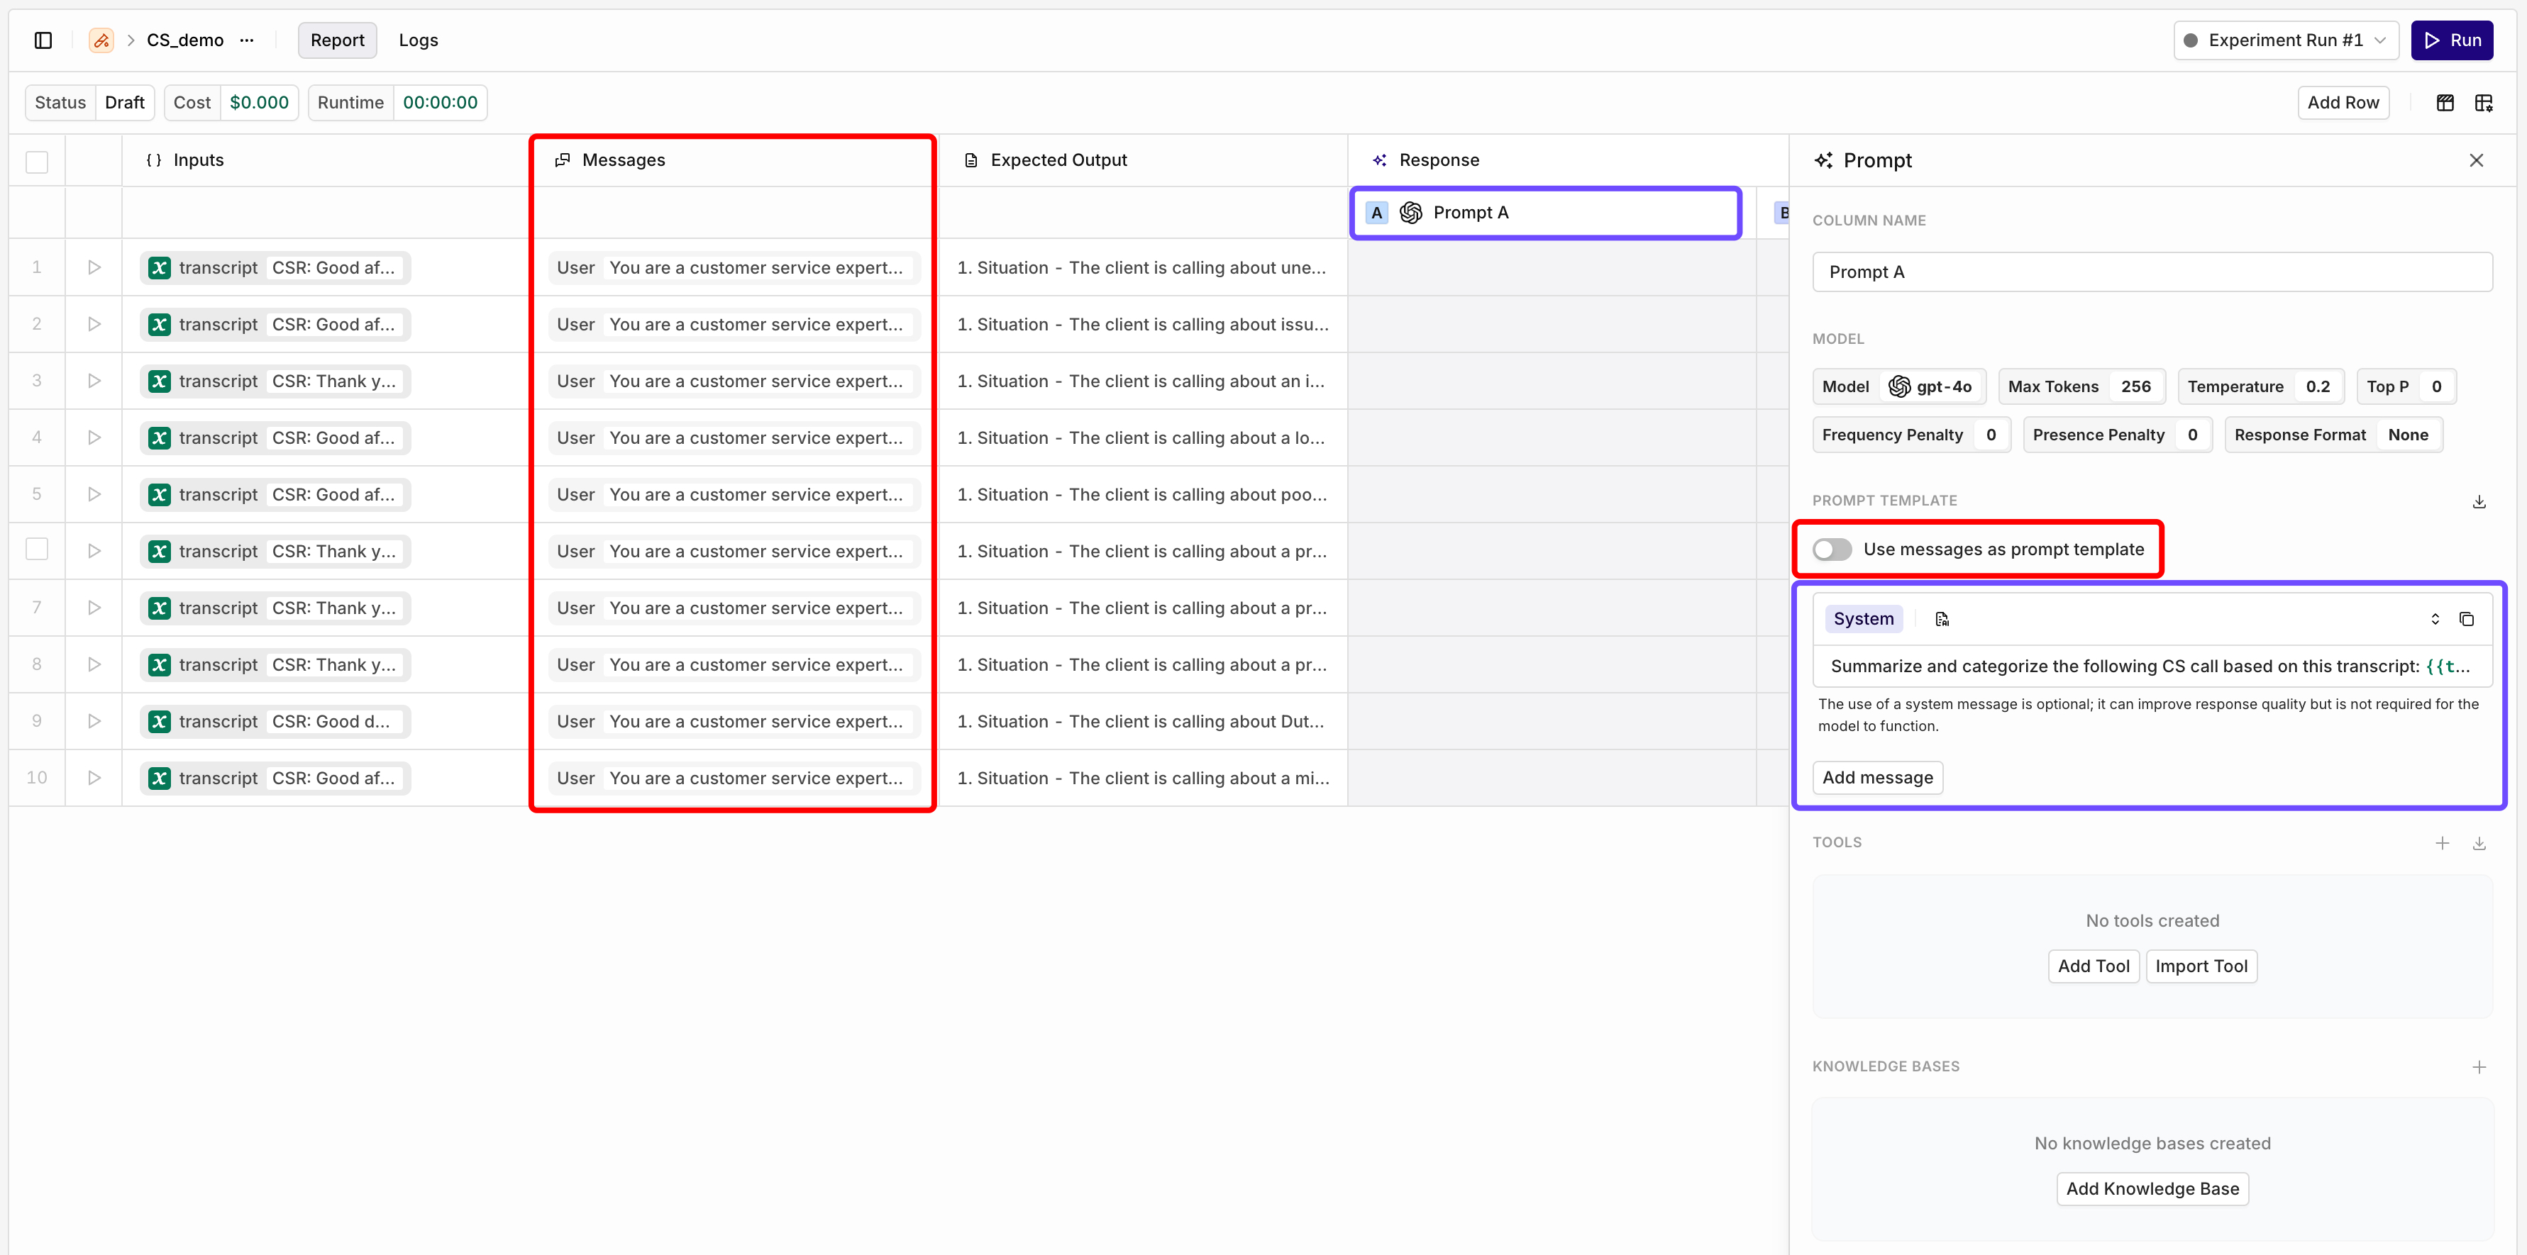Click the Response column sparkle icon
2527x1255 pixels.
[1379, 160]
